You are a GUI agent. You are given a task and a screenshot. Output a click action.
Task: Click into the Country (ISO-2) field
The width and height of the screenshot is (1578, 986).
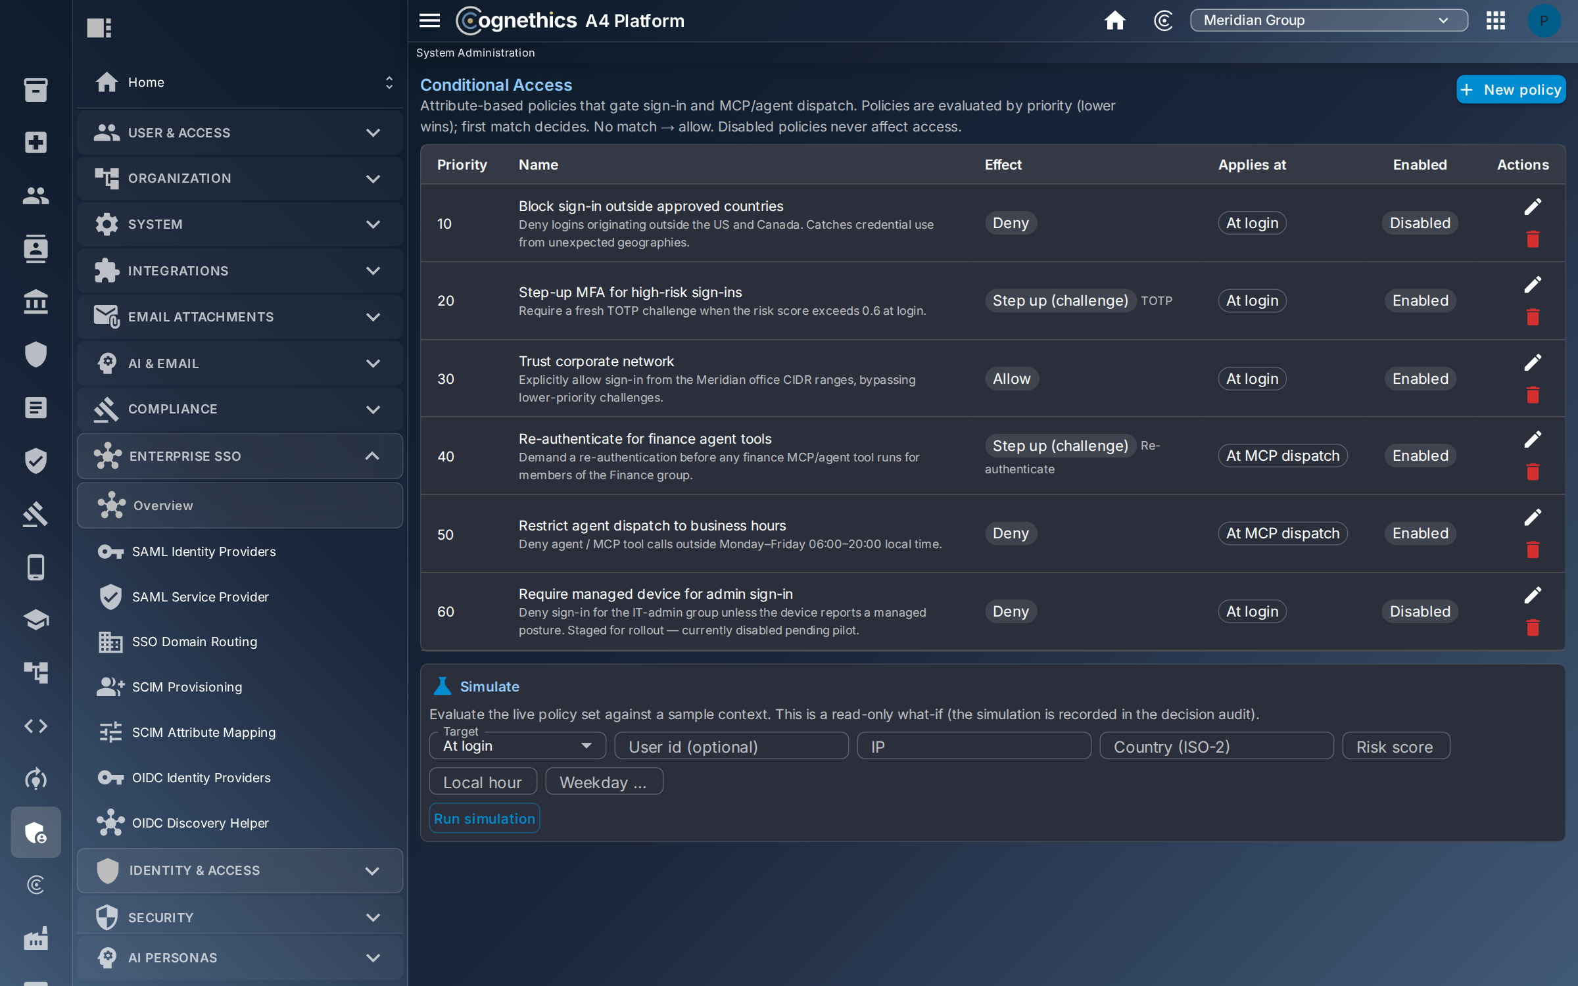click(1216, 746)
